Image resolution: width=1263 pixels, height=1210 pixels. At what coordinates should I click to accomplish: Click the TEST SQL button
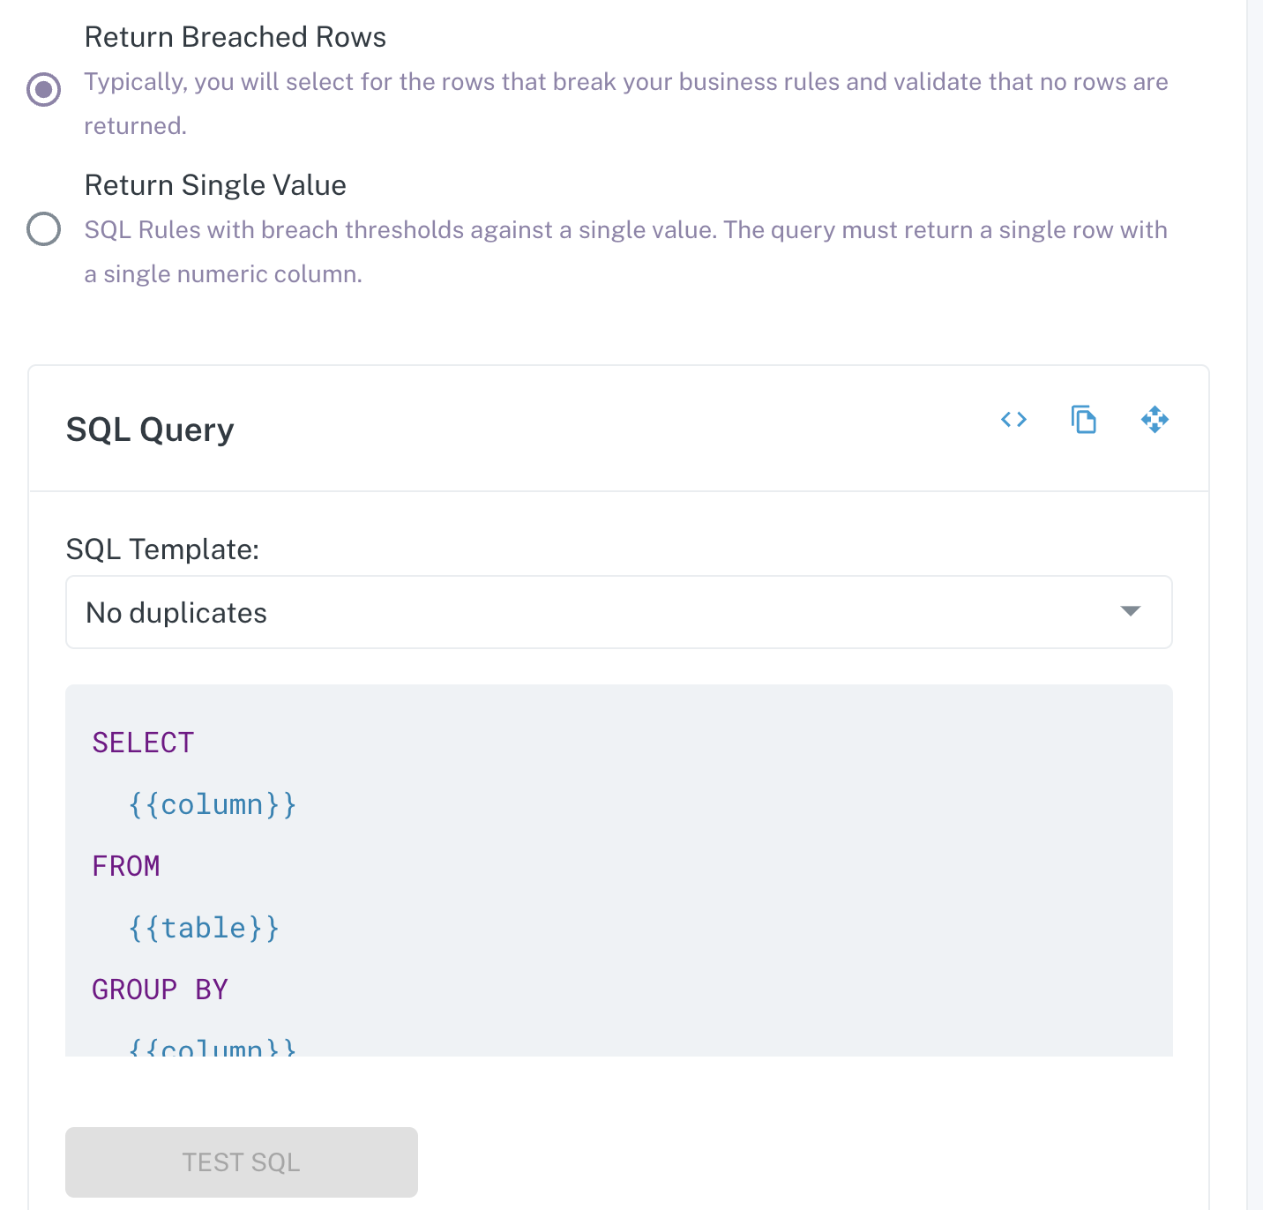tap(242, 1161)
